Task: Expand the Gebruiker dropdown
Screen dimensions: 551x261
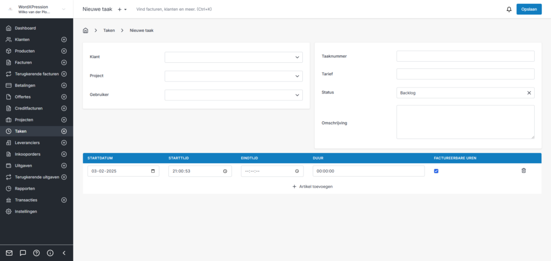Action: tap(297, 95)
